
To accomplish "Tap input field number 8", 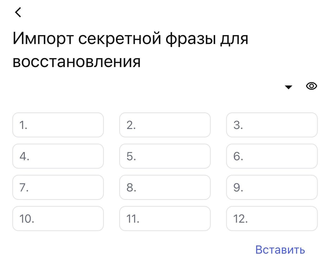I will [x=165, y=187].
